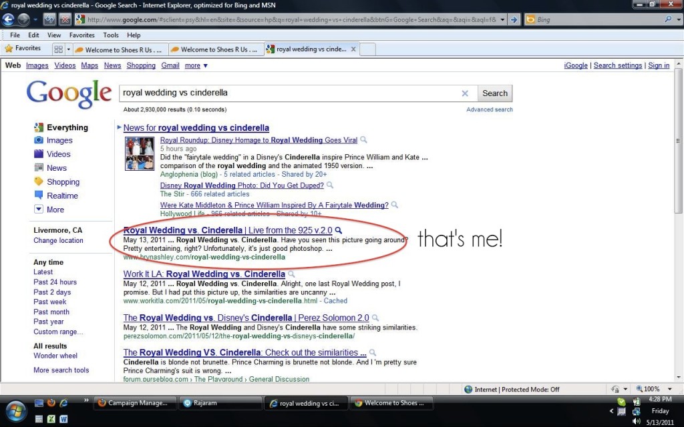
Task: Launch Excel from quick launch
Action: (x=51, y=419)
